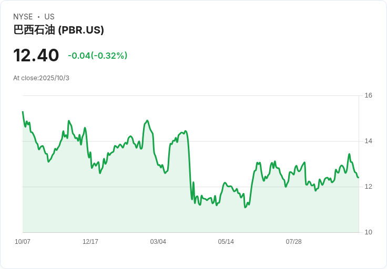Select the At close:2025/10/3 timestamp
387x269 pixels.
tap(41, 78)
